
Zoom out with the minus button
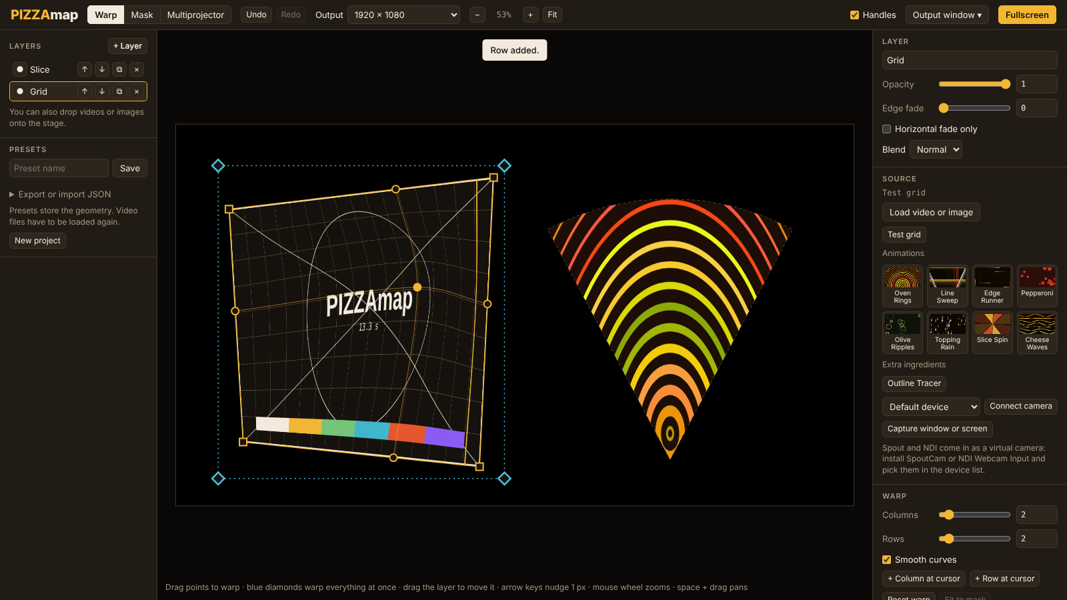pos(477,15)
